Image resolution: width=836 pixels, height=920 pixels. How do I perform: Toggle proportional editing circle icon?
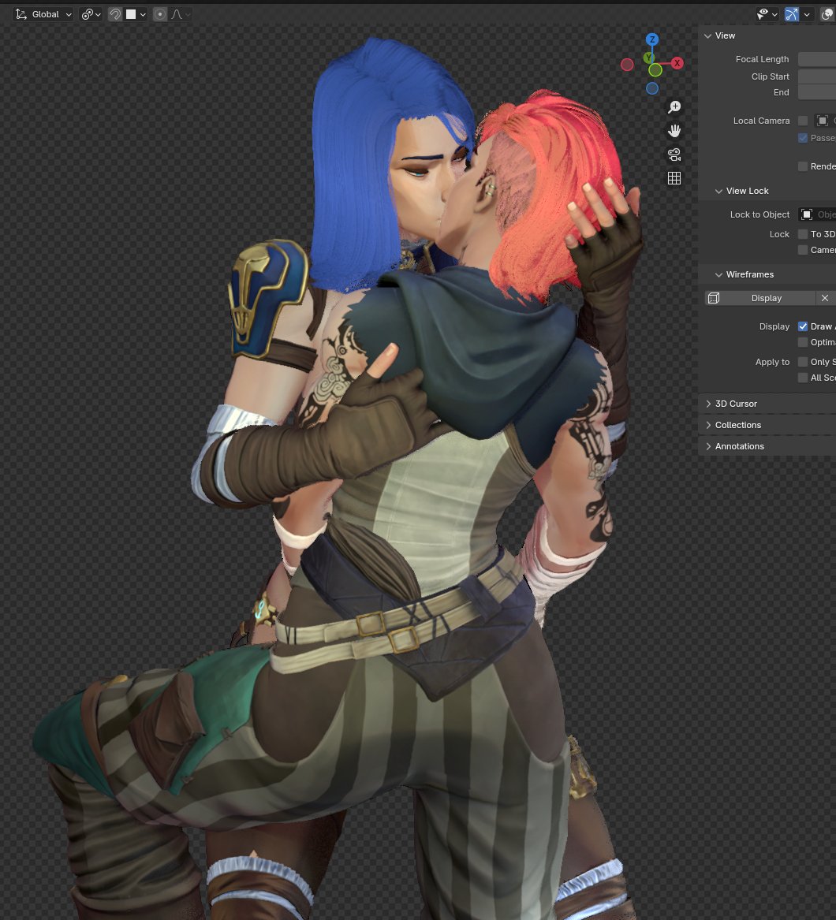[x=159, y=14]
